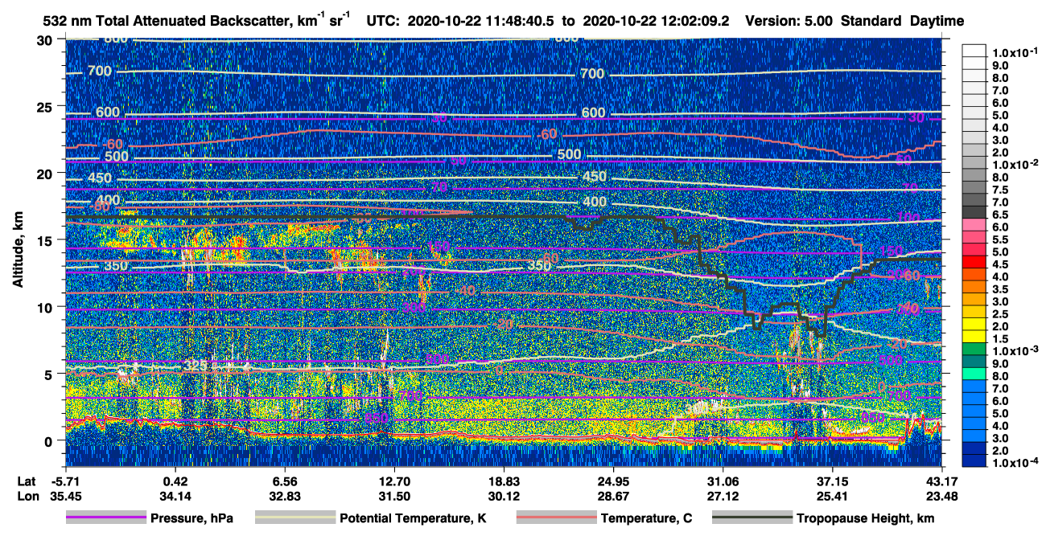
Task: Click the longitude value "32.83"
Action: tap(285, 496)
